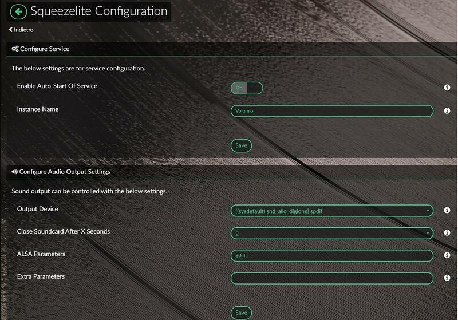Click the green back arrow circle icon

tap(19, 11)
